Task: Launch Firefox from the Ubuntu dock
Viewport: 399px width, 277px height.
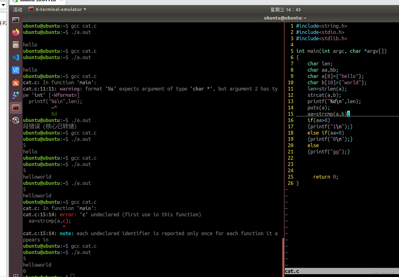Action: (16, 32)
